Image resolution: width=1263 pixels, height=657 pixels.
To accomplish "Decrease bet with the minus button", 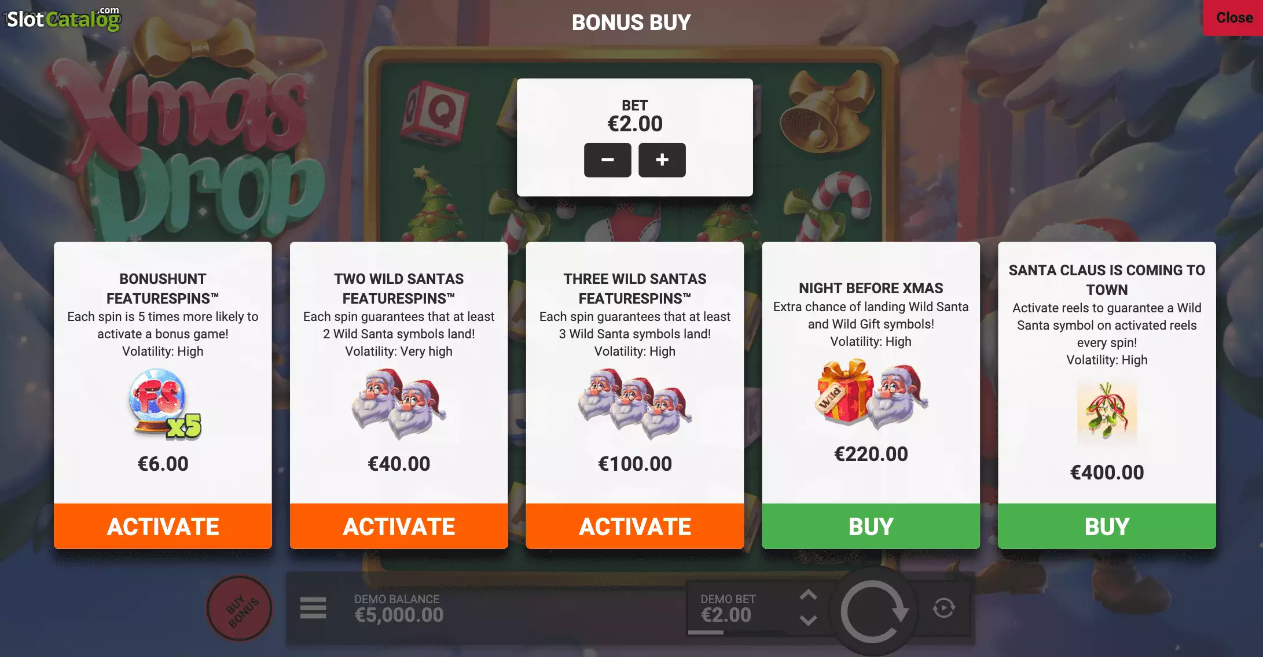I will (607, 160).
